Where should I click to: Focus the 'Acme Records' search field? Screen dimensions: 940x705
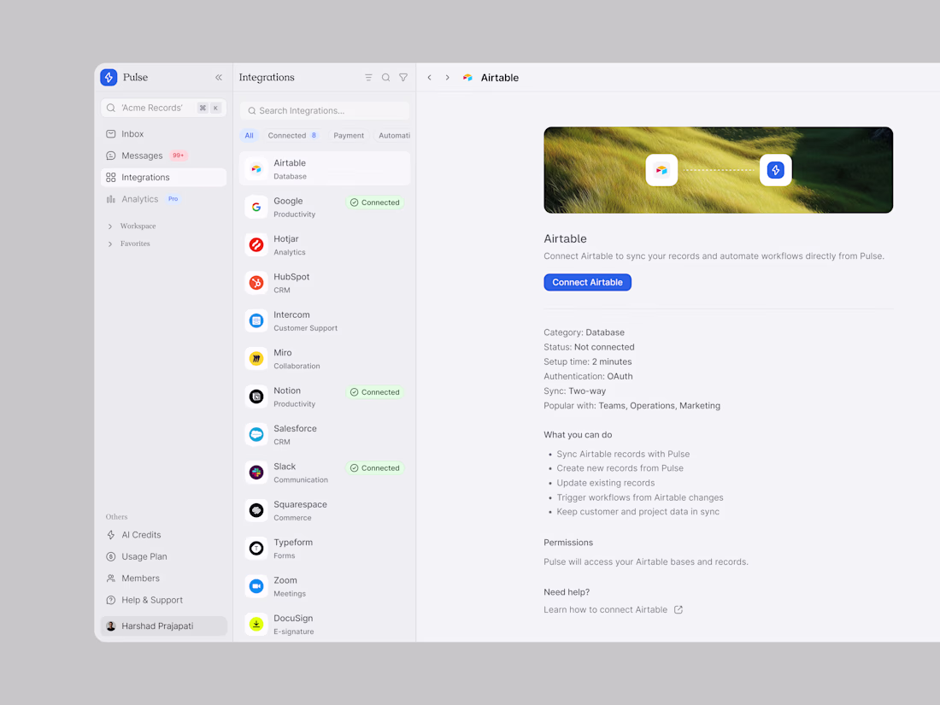tap(164, 108)
